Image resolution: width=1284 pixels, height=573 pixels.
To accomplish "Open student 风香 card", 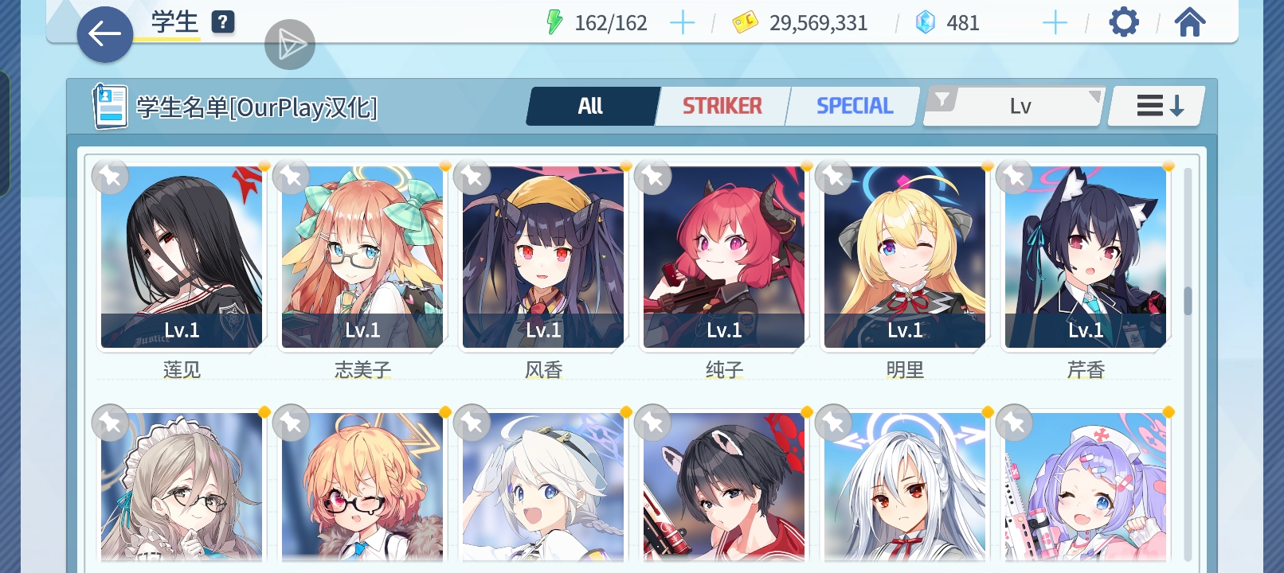I will pos(543,257).
